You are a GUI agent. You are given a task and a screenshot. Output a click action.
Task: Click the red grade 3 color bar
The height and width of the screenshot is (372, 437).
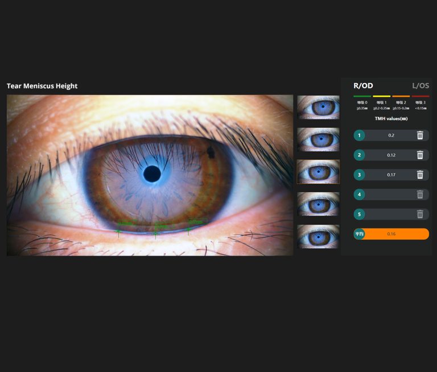pos(420,97)
